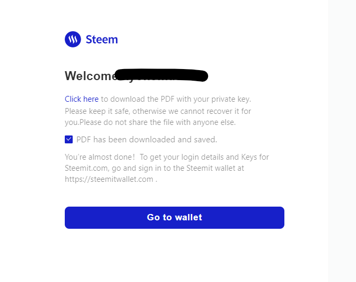Uncheck the PDF downloaded and saved checkbox

pos(69,140)
